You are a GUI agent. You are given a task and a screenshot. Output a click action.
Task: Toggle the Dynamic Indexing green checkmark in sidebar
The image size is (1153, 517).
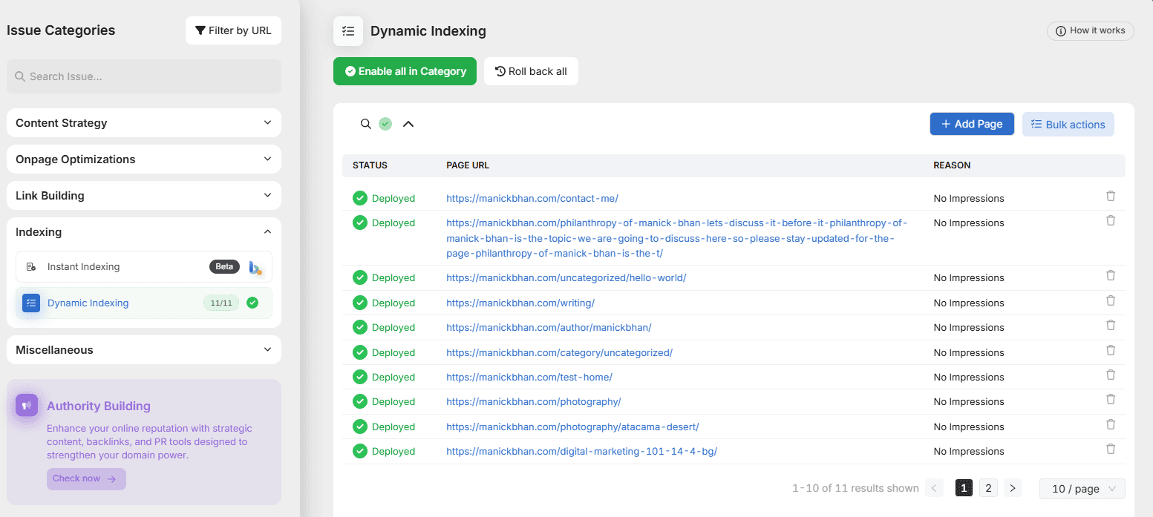[252, 303]
